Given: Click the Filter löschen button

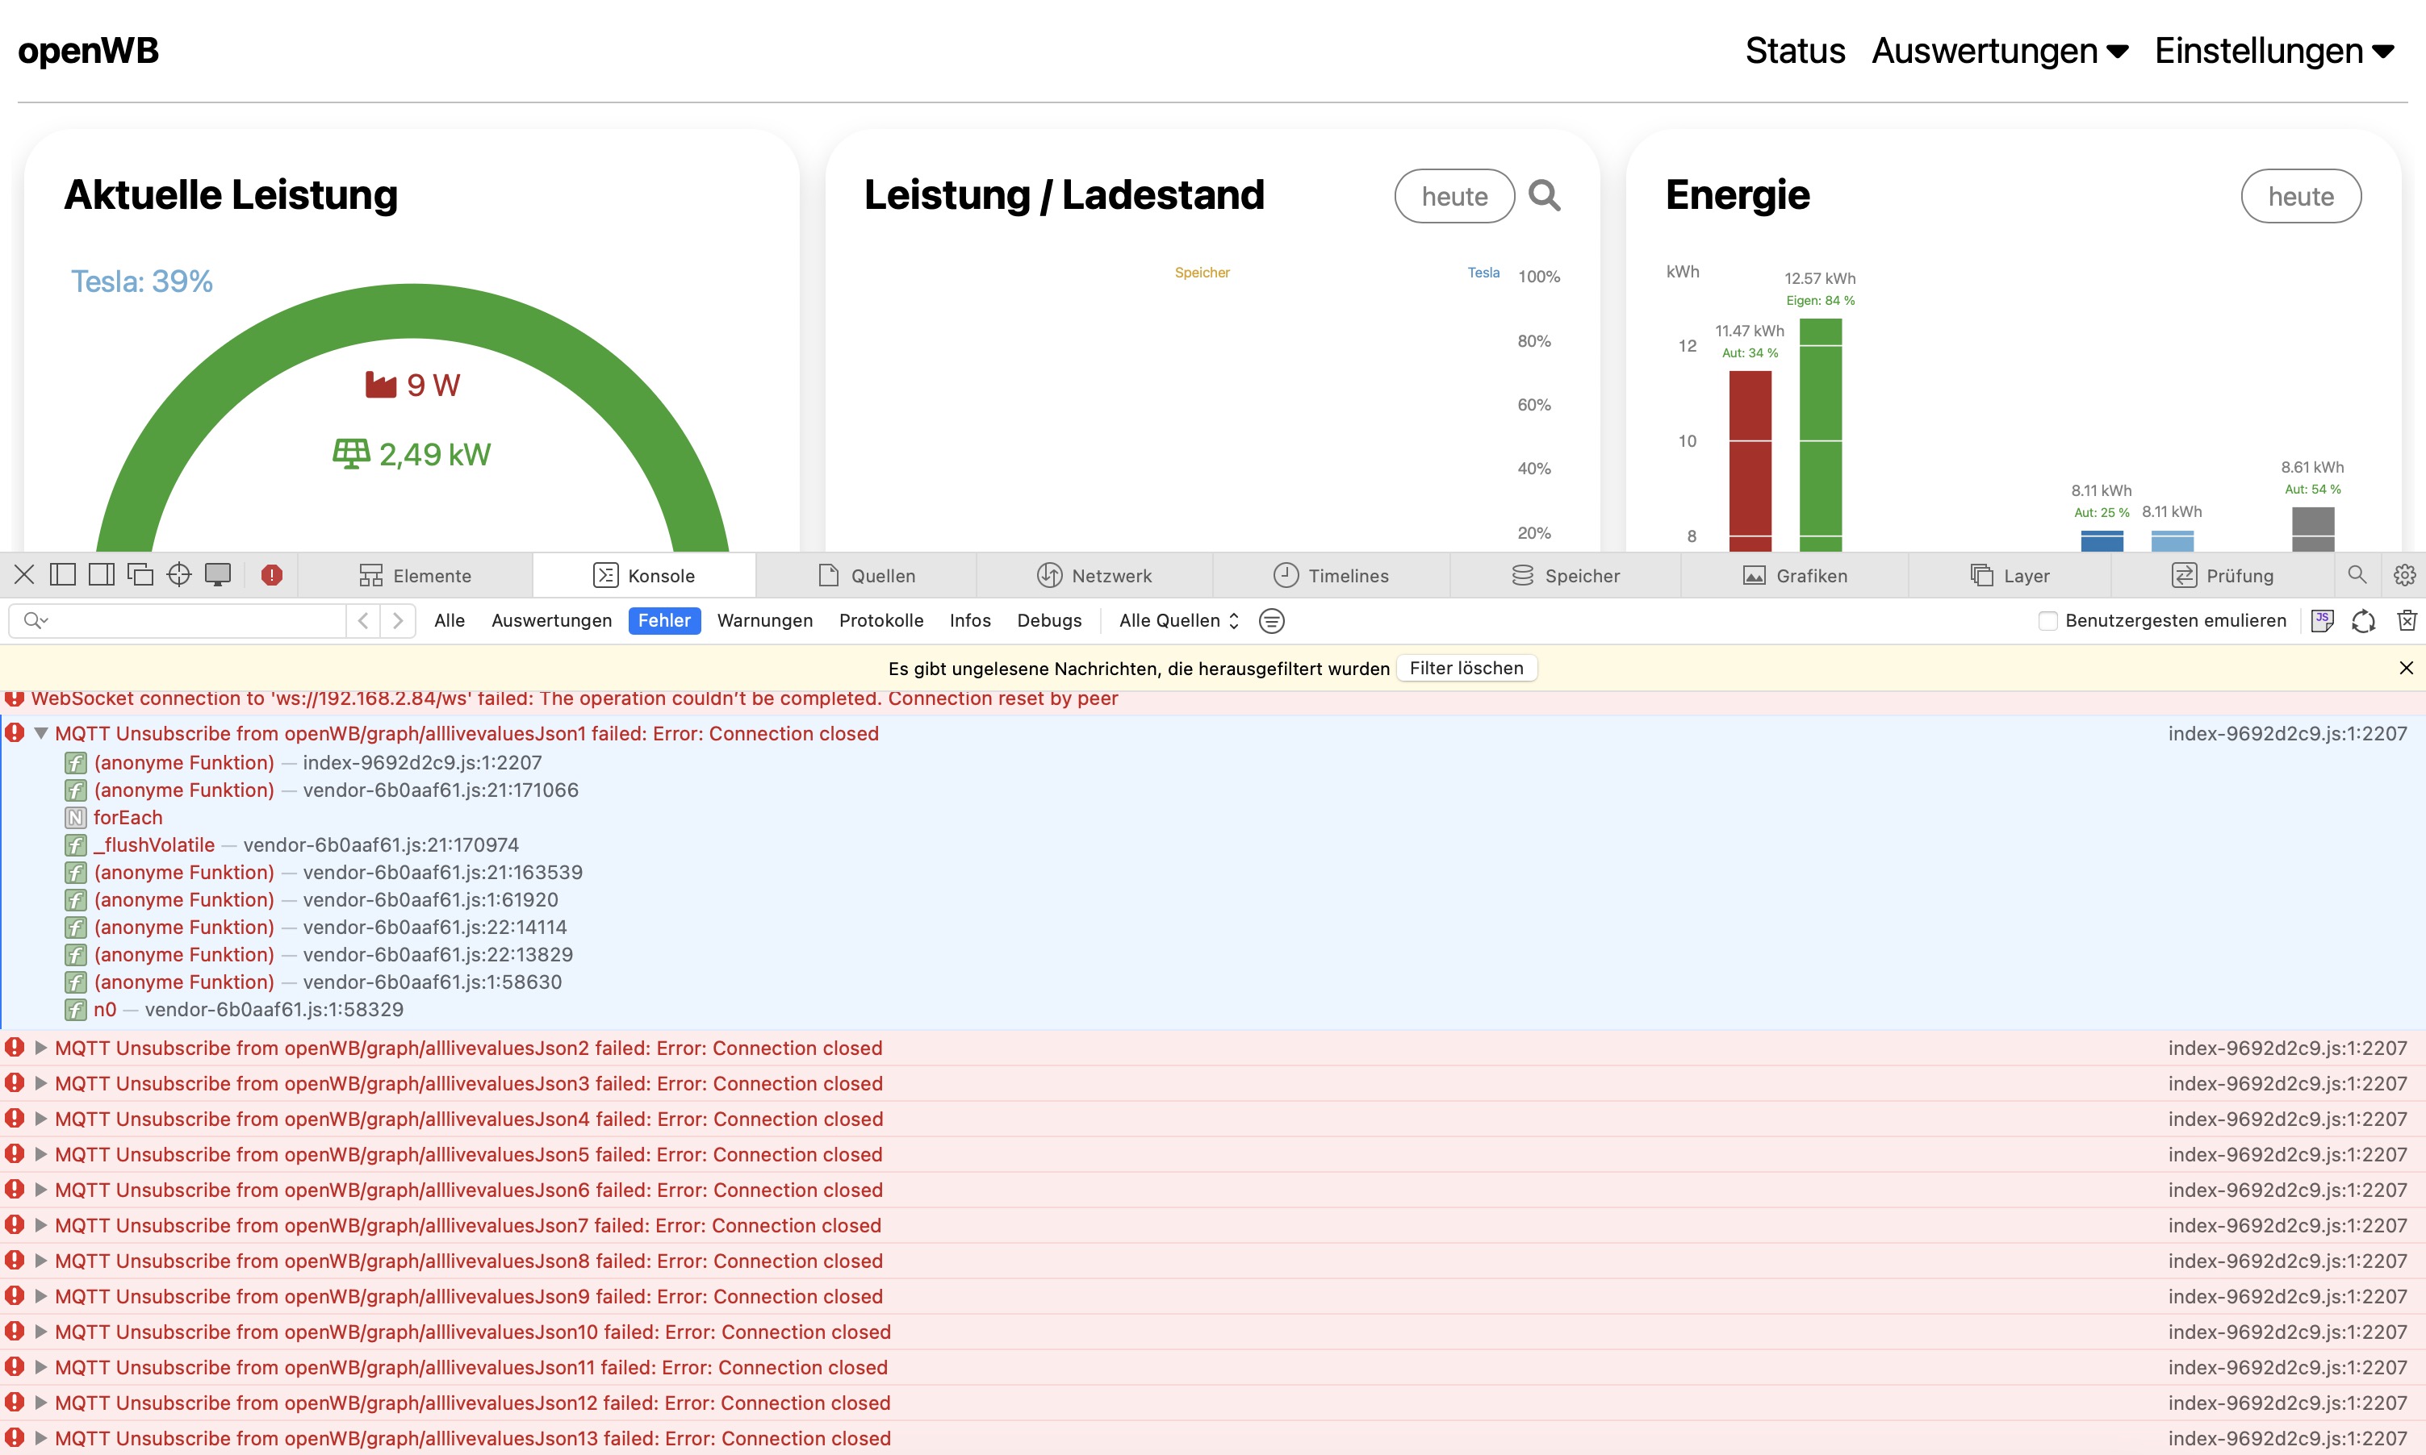Looking at the screenshot, I should click(1466, 669).
